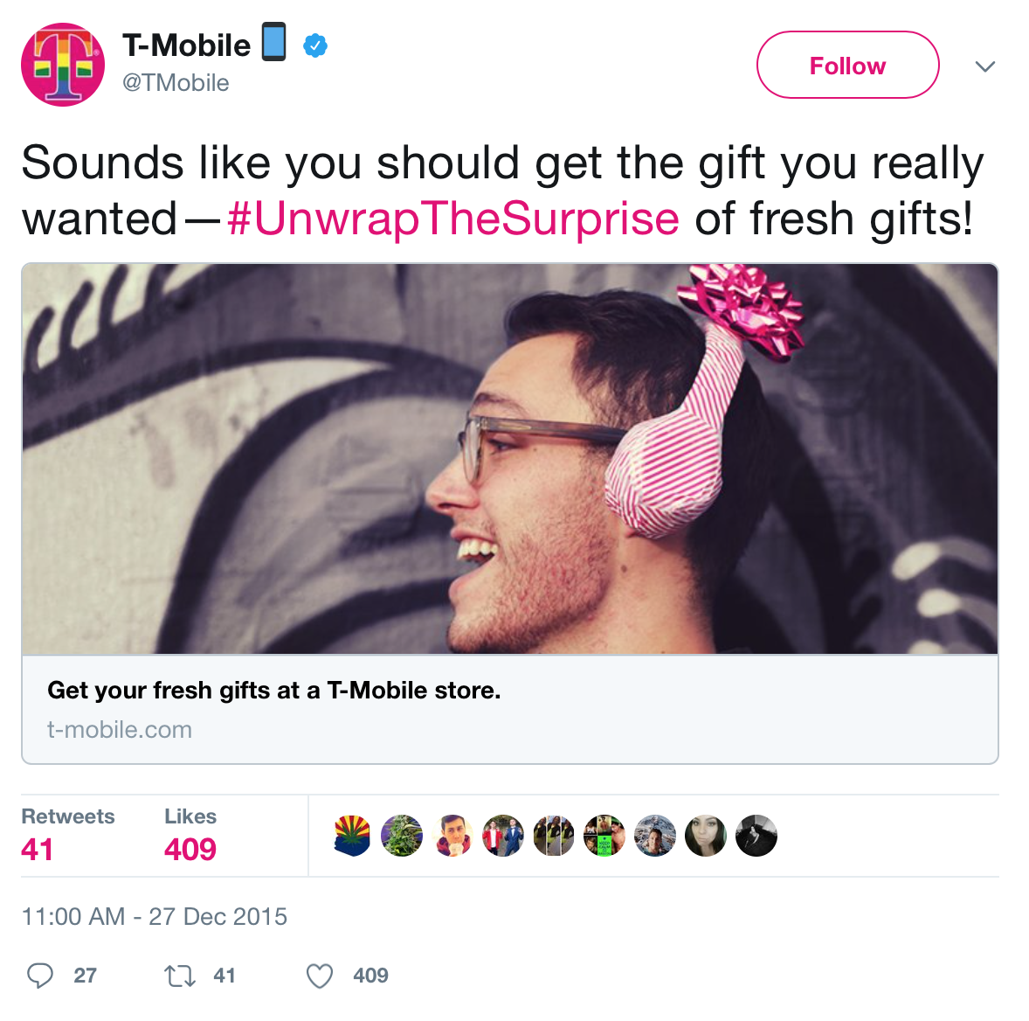This screenshot has width=1029, height=1021.
Task: Click the liker avatar with dark-haired woman
Action: (706, 836)
